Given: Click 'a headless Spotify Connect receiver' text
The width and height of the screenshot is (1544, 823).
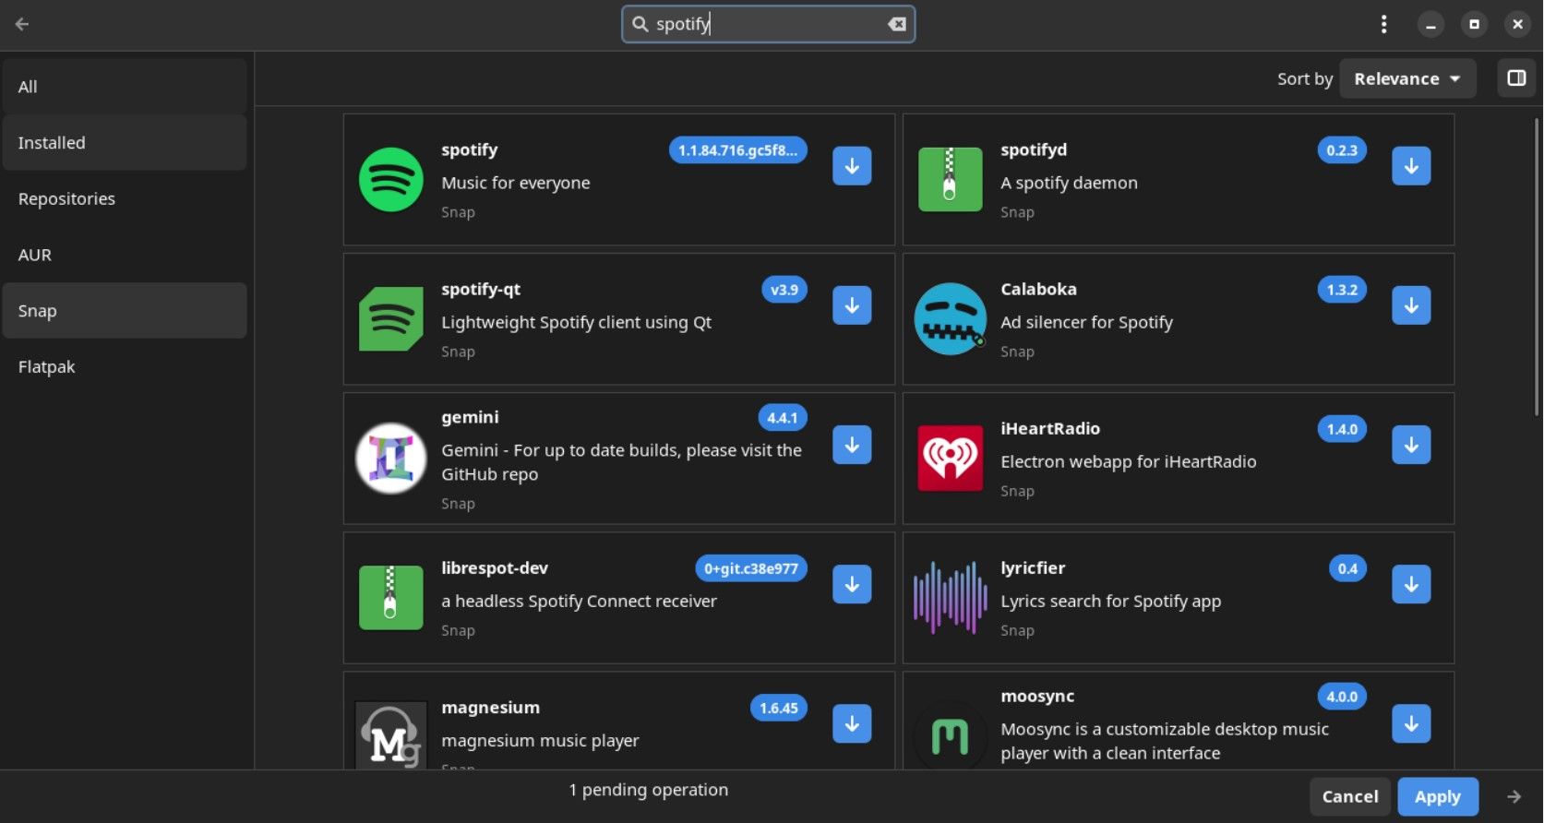Looking at the screenshot, I should pyautogui.click(x=580, y=601).
